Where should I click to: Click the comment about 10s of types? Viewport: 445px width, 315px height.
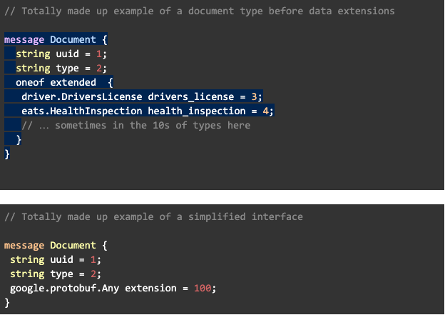(135, 125)
